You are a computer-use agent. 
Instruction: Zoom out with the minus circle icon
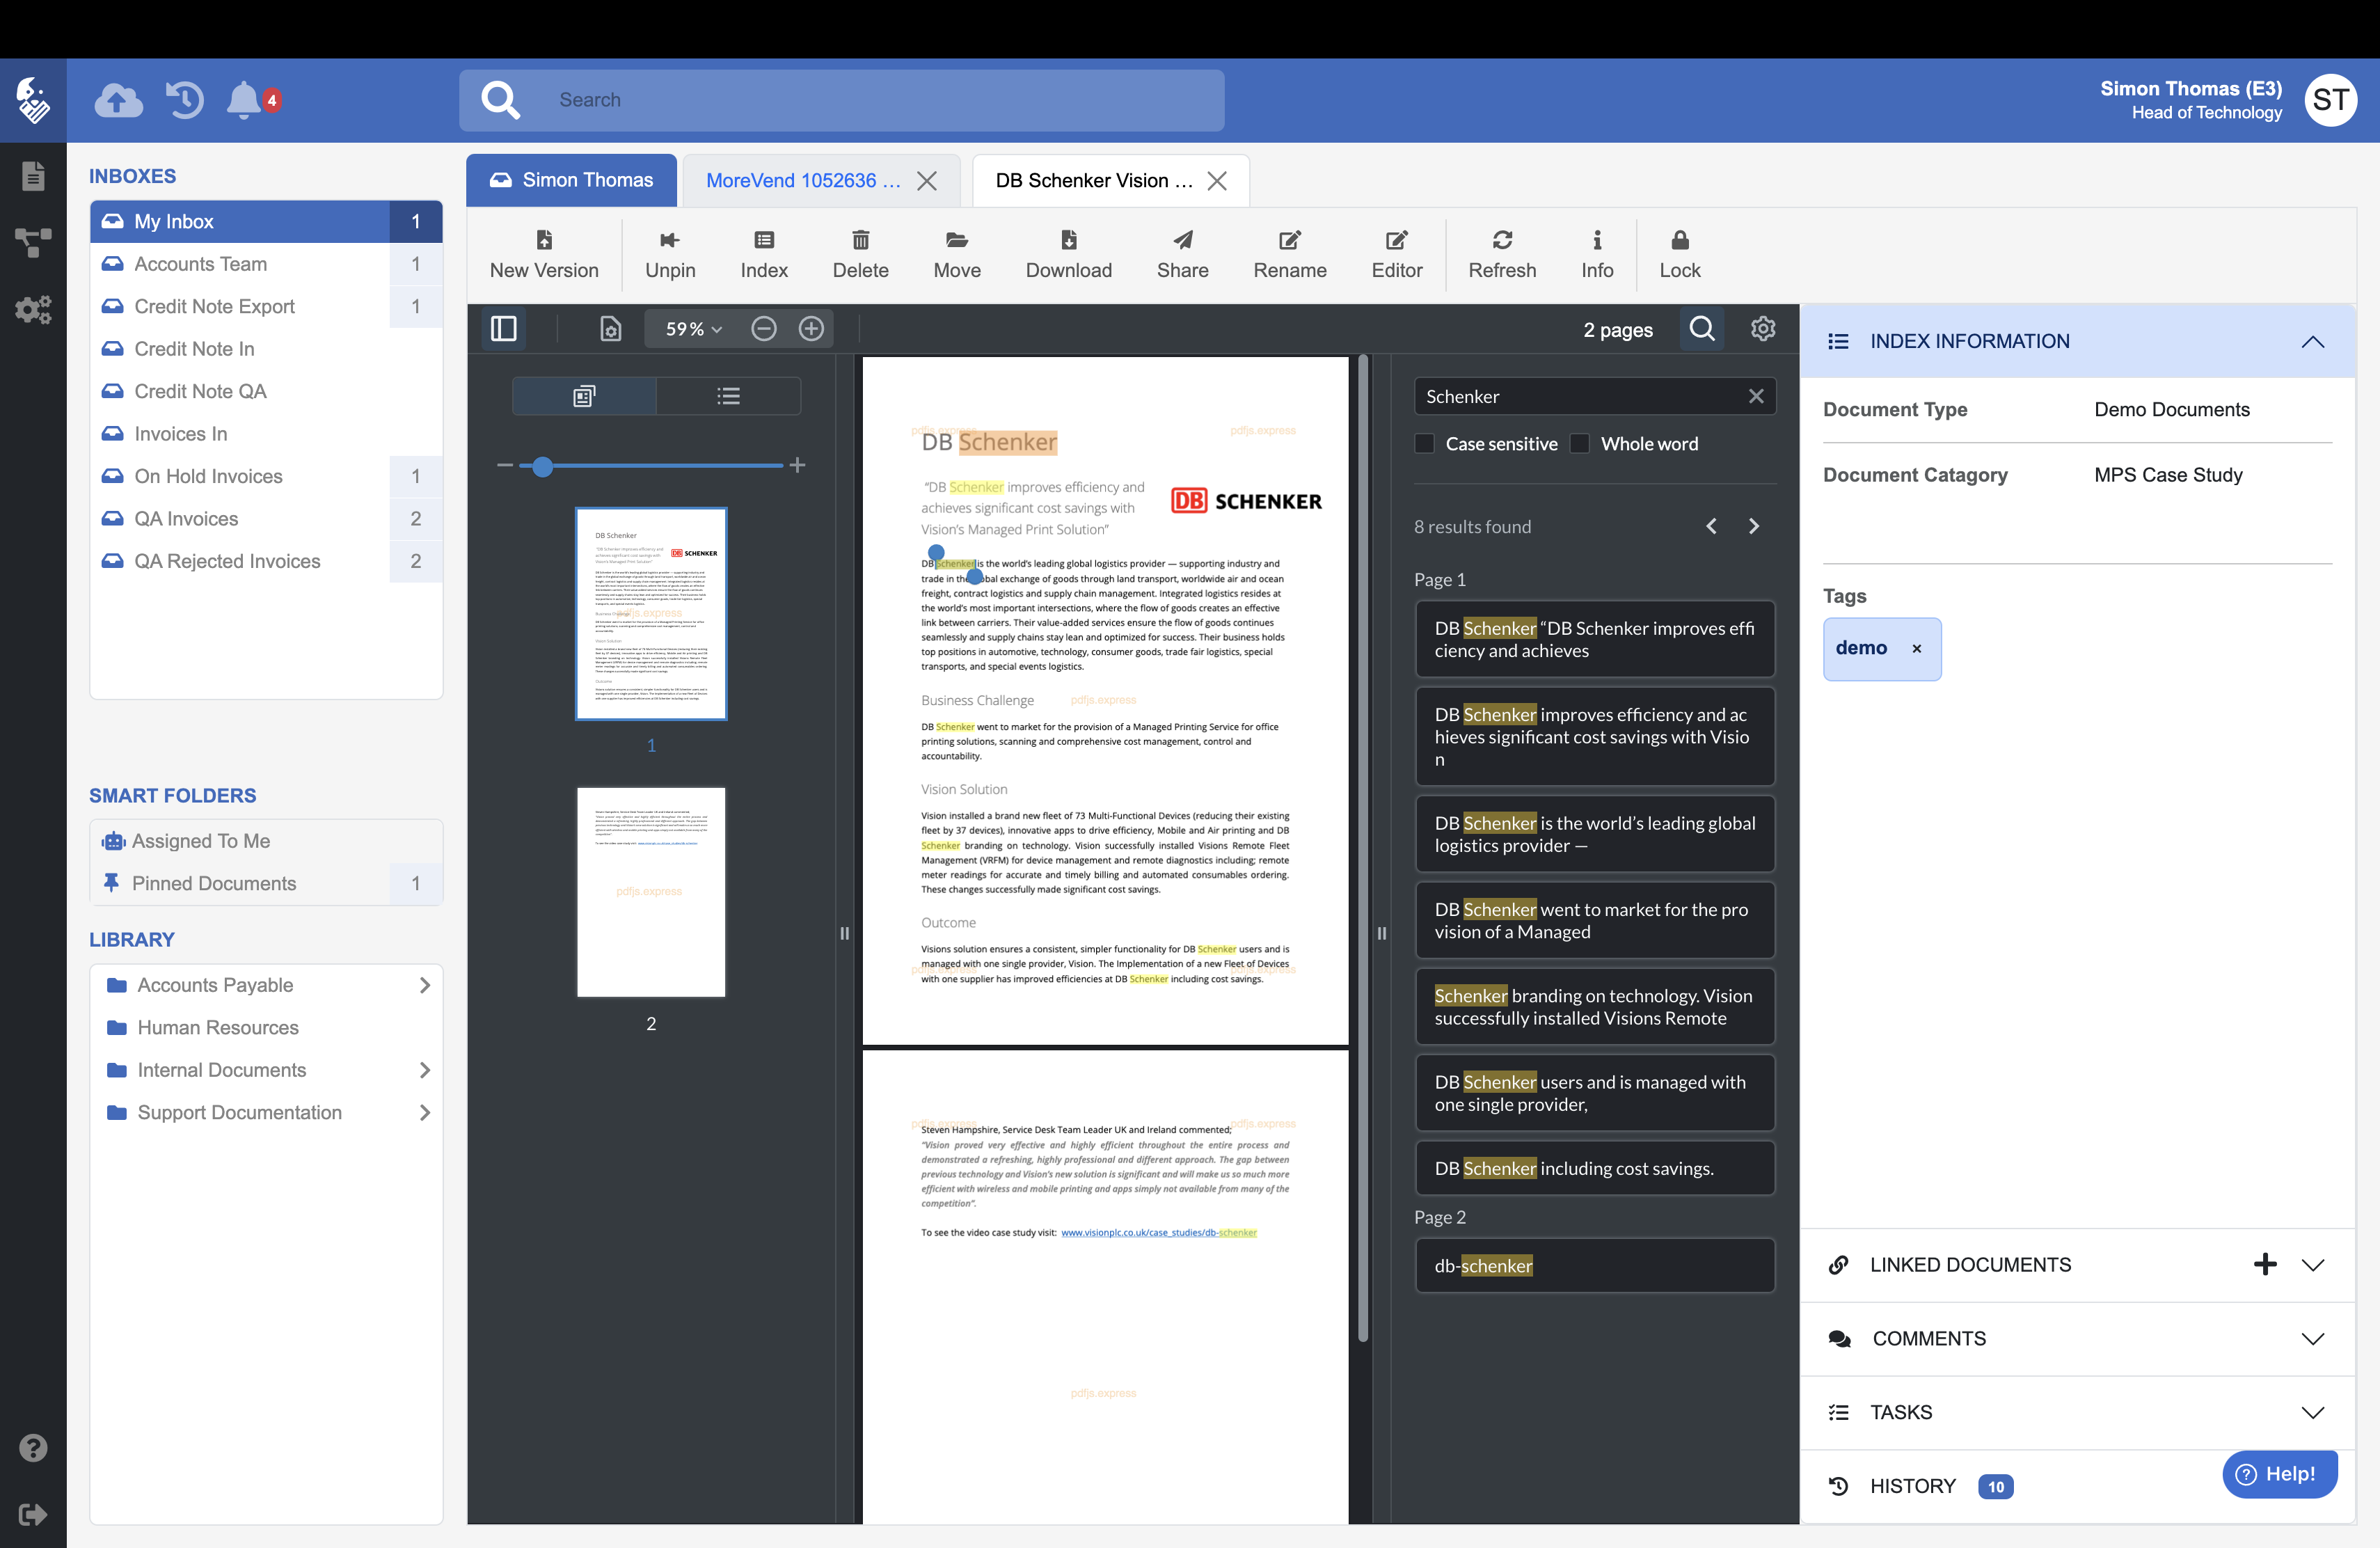pos(763,329)
